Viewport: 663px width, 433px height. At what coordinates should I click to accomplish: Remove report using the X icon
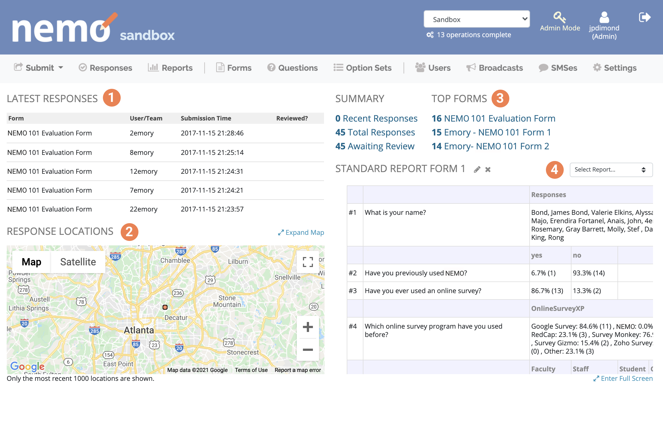click(x=488, y=170)
